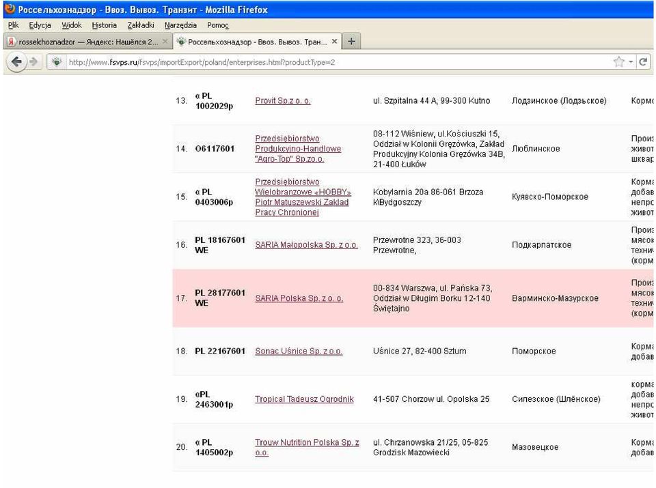Viewport: 656px width, 488px height.
Task: Click the number 06117601
Action: (215, 149)
